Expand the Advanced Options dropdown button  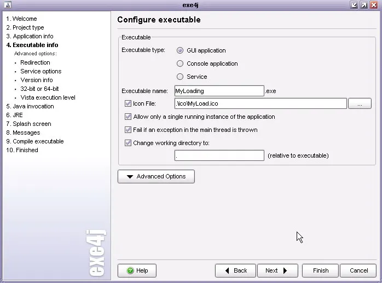156,176
